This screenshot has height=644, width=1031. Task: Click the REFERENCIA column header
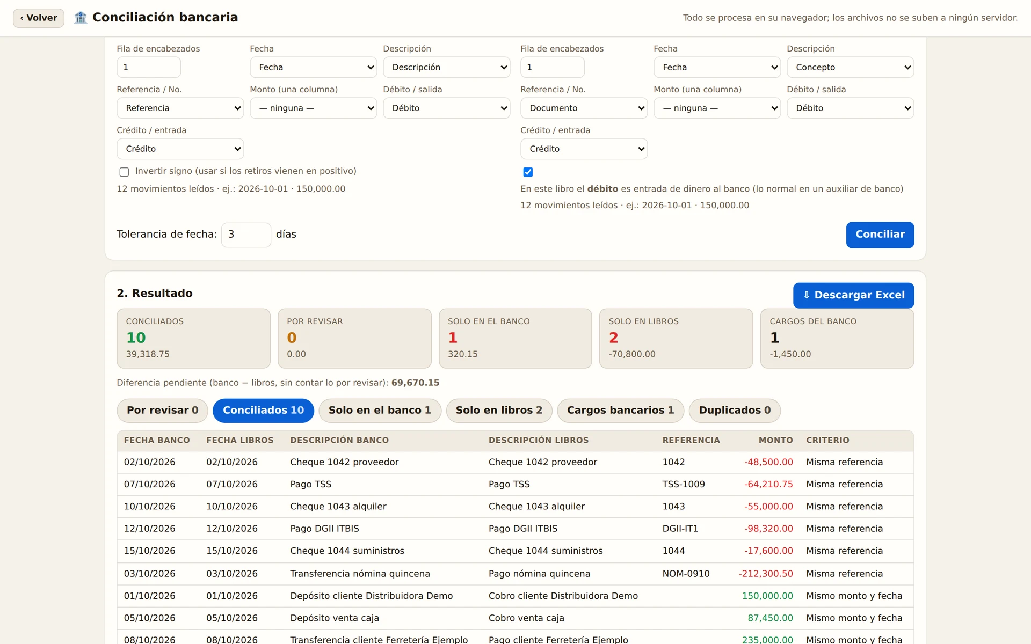pyautogui.click(x=691, y=440)
